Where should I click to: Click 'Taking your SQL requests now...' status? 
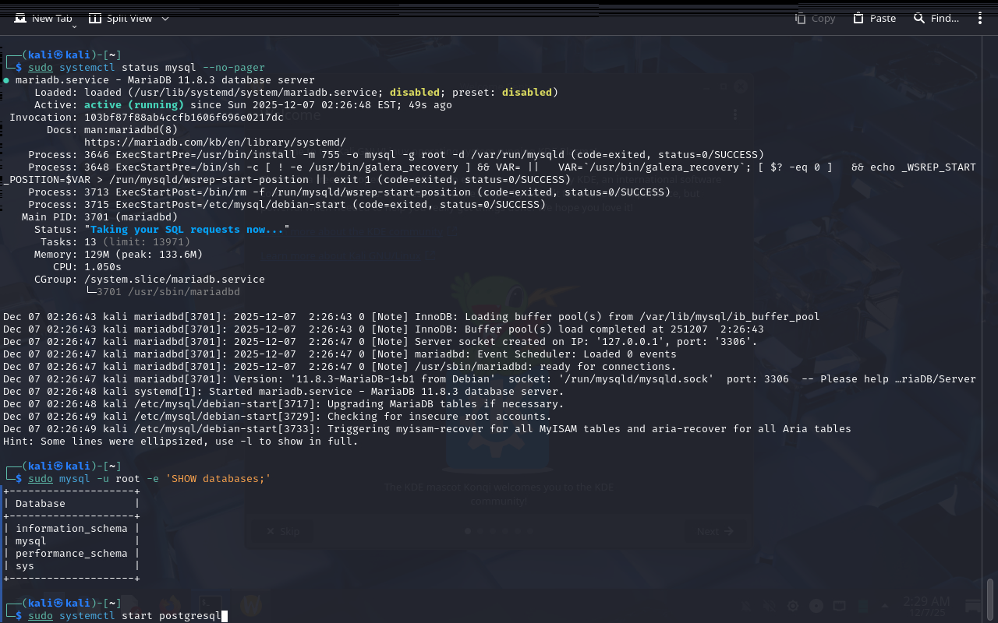point(186,229)
